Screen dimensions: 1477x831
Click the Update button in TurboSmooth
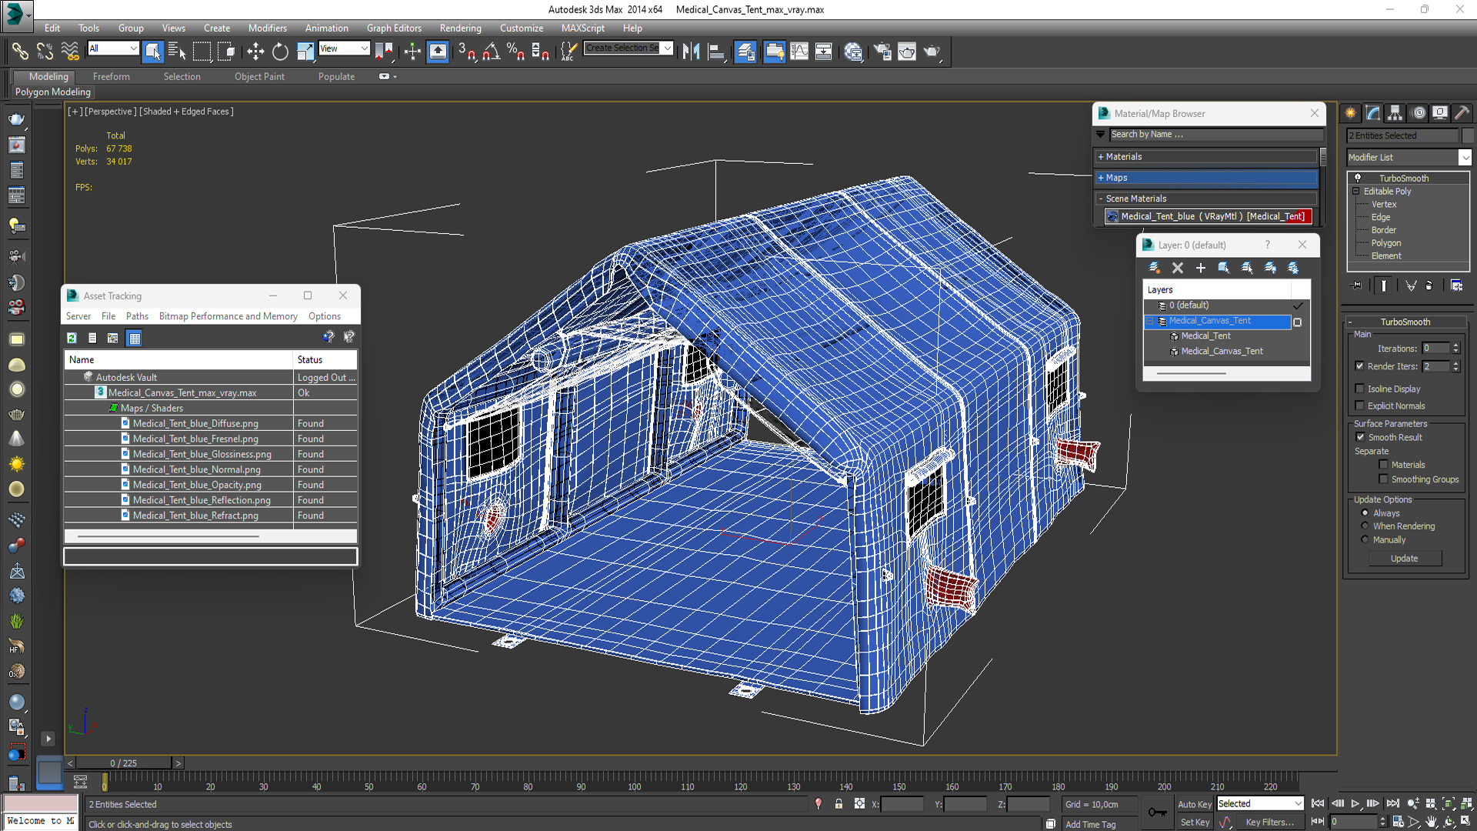1404,559
